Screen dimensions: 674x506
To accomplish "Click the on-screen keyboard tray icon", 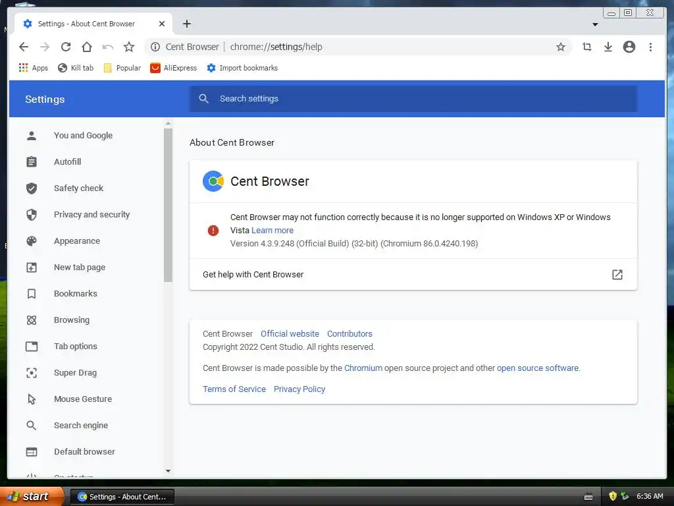I will [x=588, y=497].
